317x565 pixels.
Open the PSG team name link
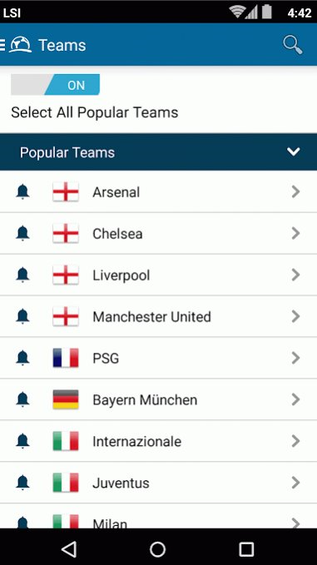[x=106, y=359]
